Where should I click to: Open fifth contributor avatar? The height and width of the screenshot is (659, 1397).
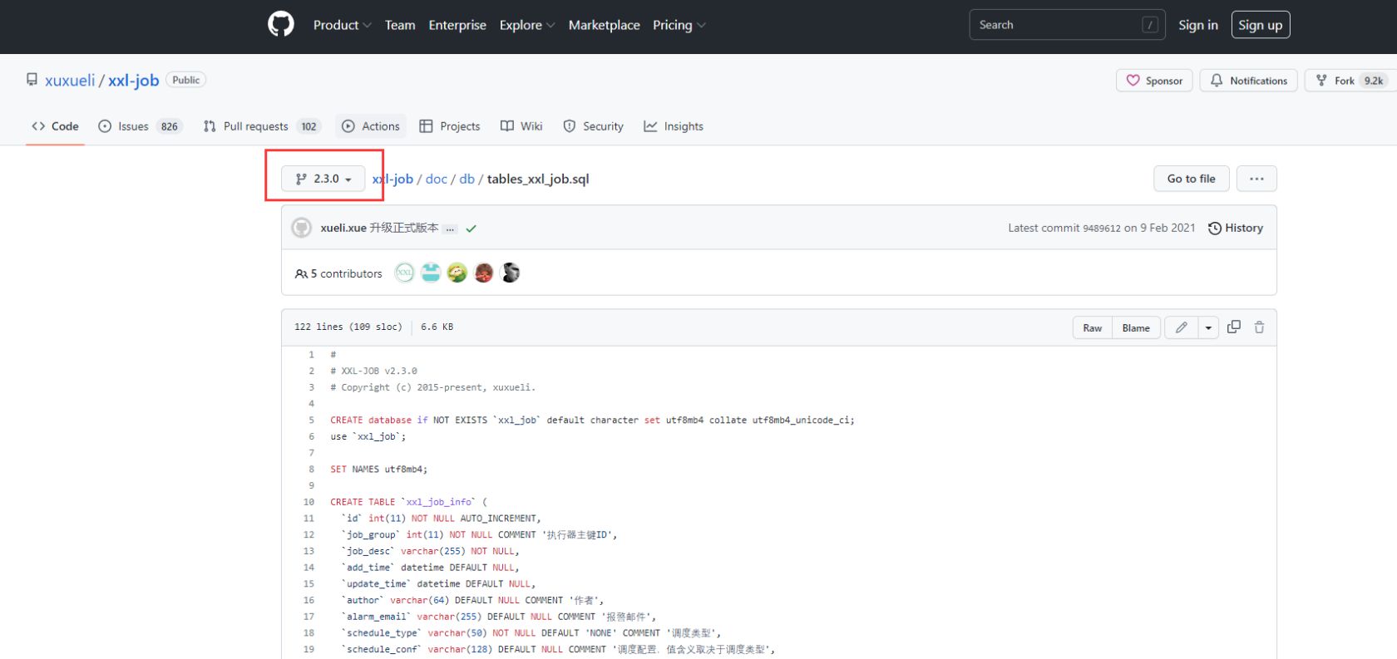[511, 273]
